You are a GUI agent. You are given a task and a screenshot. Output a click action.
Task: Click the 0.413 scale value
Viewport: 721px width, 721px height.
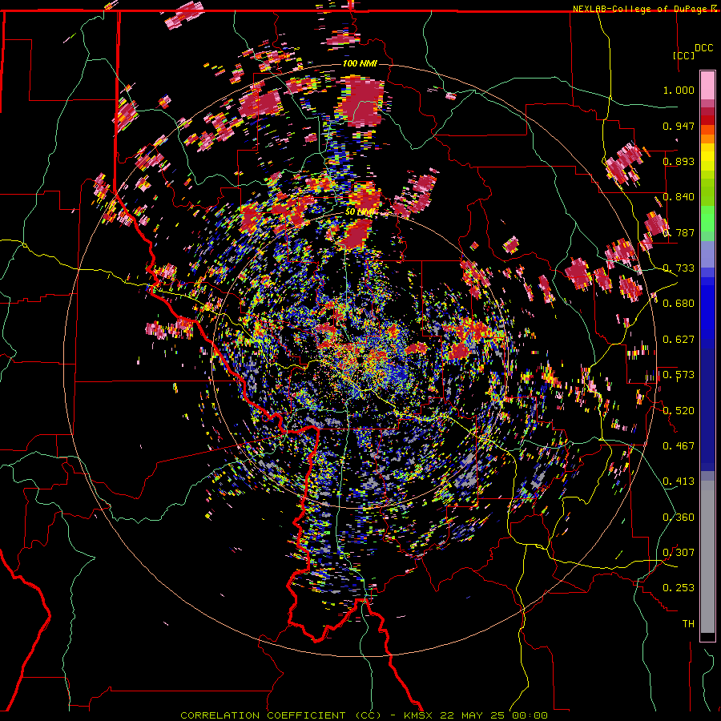[x=679, y=481]
